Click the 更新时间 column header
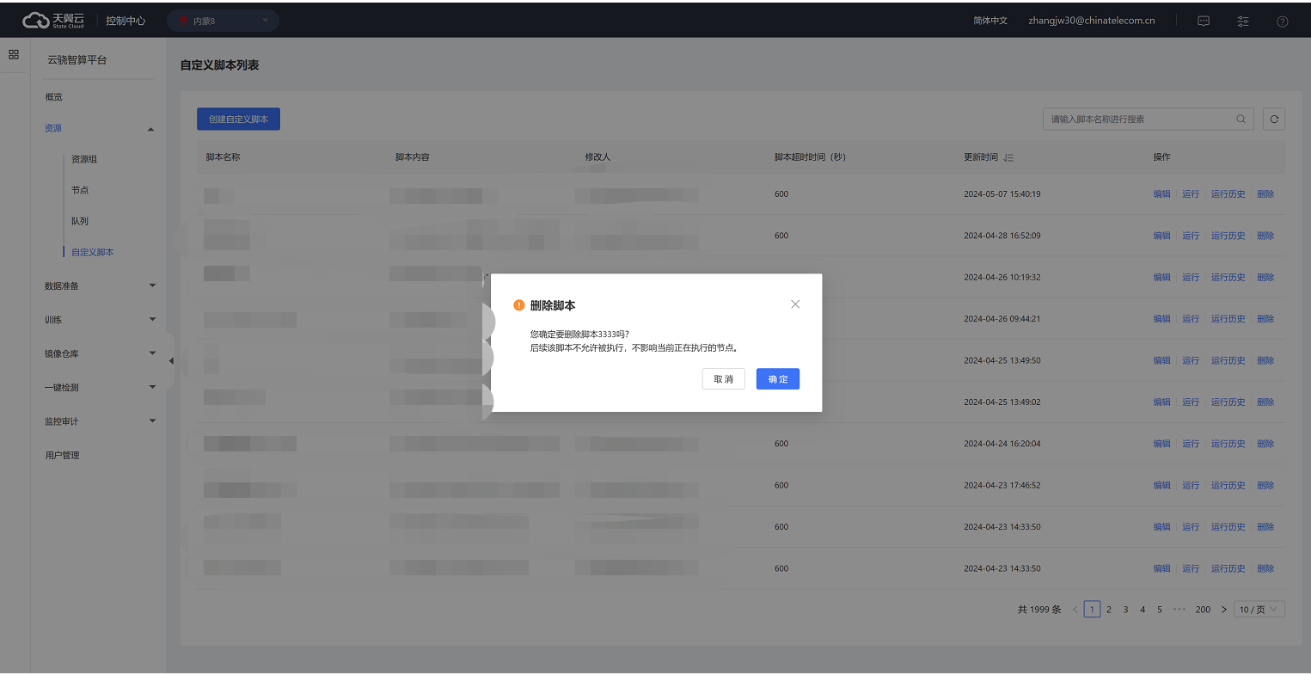Screen dimensions: 1311x675 pyautogui.click(x=981, y=157)
